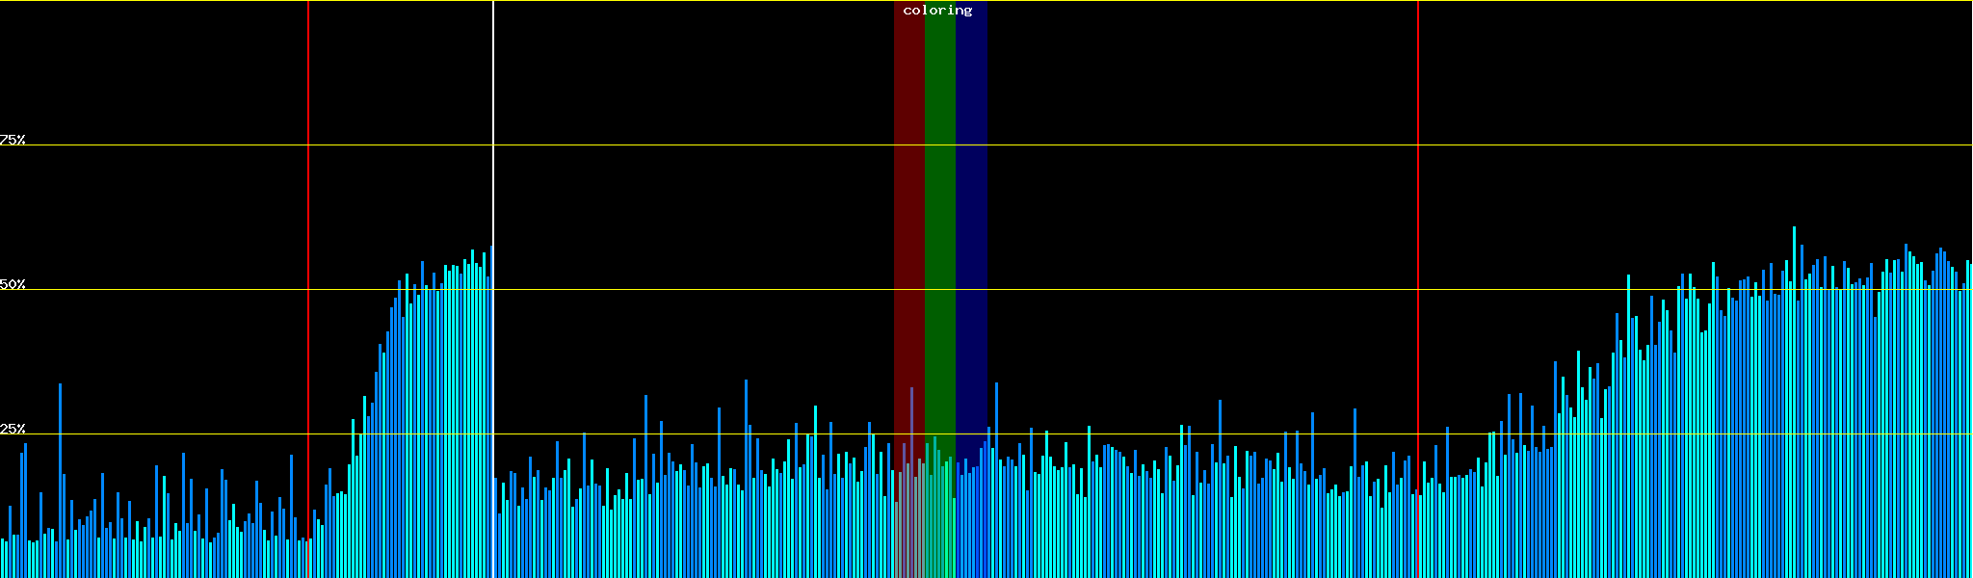Click the 50% axis label
The image size is (1973, 578).
click(13, 284)
